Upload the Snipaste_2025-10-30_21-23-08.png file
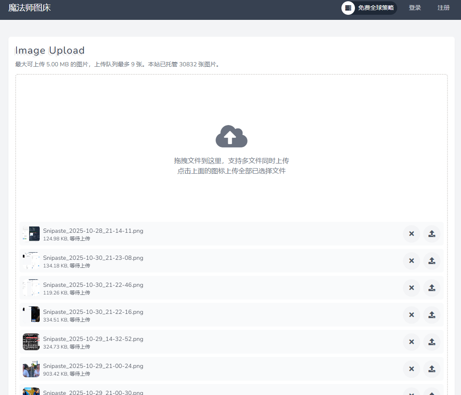This screenshot has width=461, height=395. pyautogui.click(x=431, y=261)
